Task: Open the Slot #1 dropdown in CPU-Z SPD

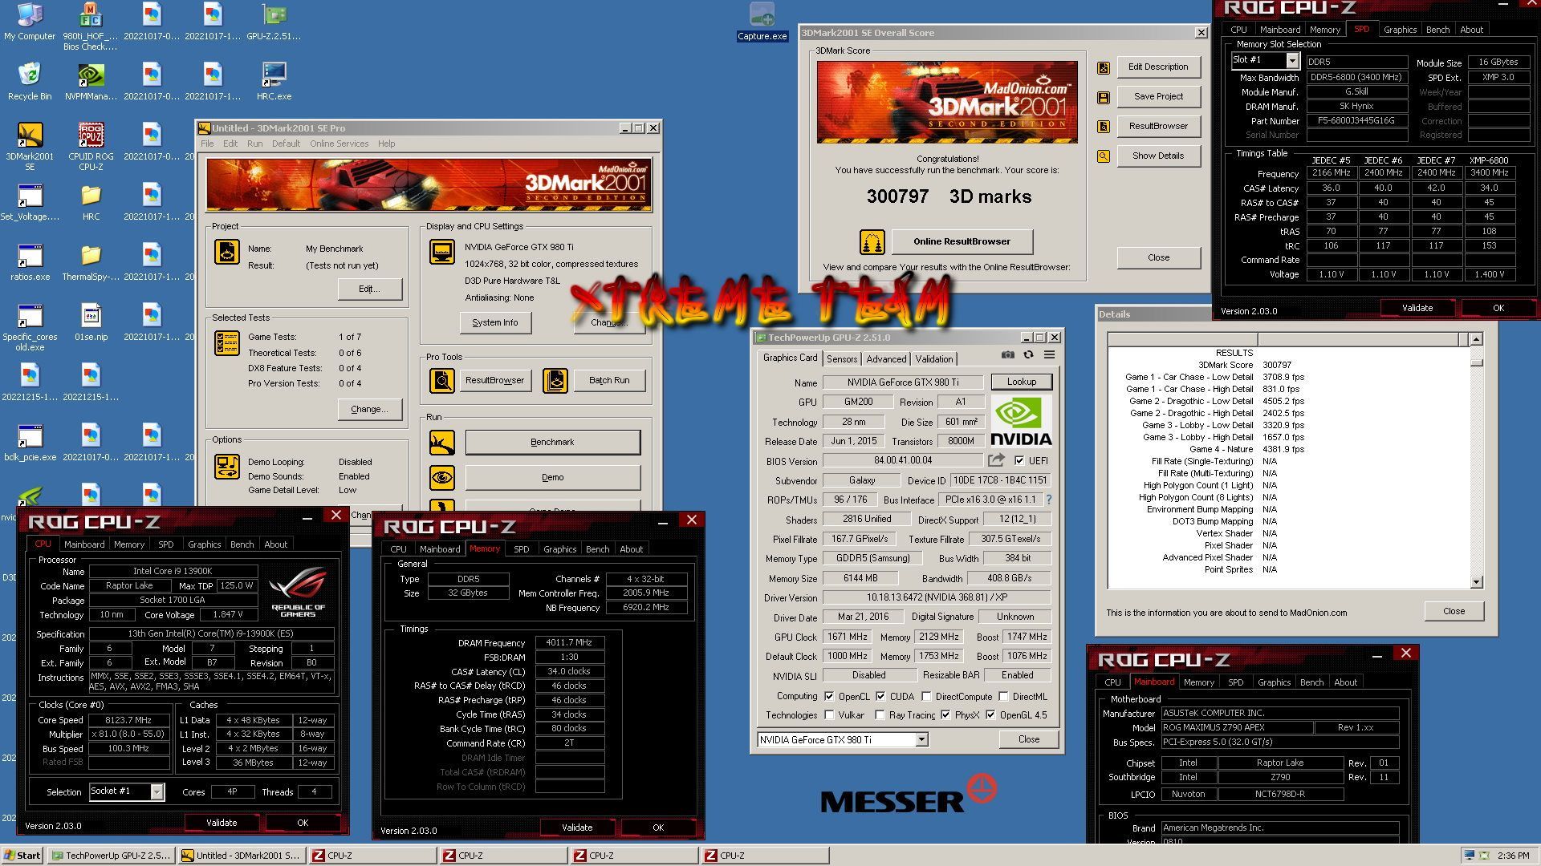Action: (x=1292, y=60)
